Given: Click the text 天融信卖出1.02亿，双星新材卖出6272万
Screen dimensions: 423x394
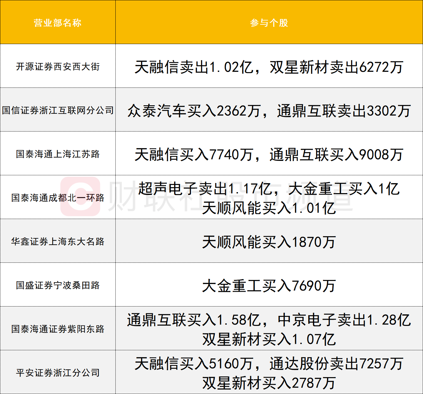Looking at the screenshot, I should (x=269, y=67).
